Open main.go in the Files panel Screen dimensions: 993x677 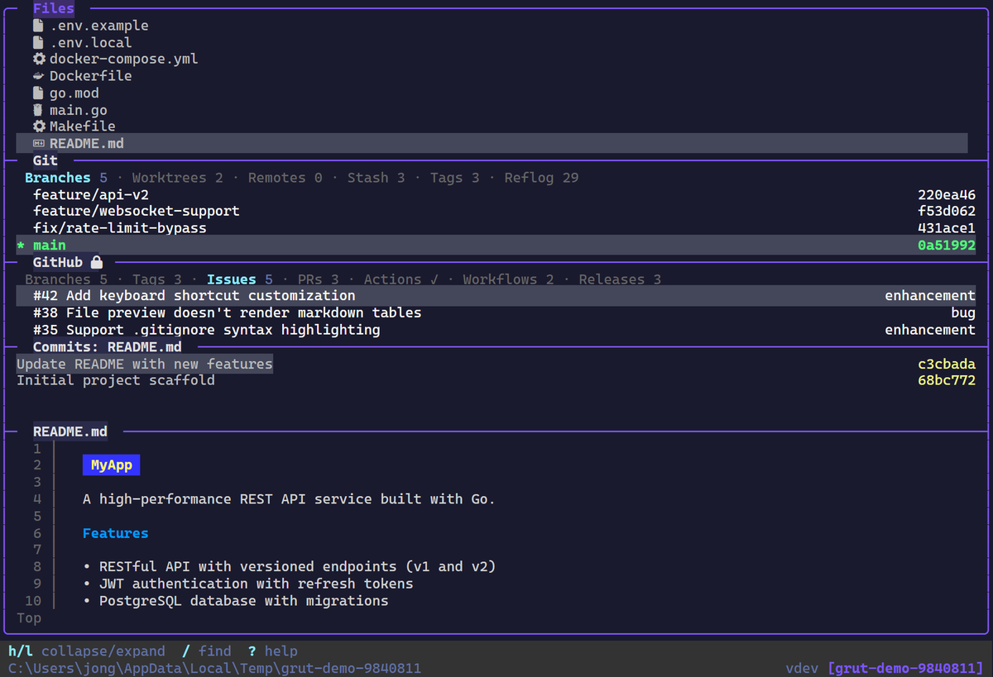(x=79, y=110)
